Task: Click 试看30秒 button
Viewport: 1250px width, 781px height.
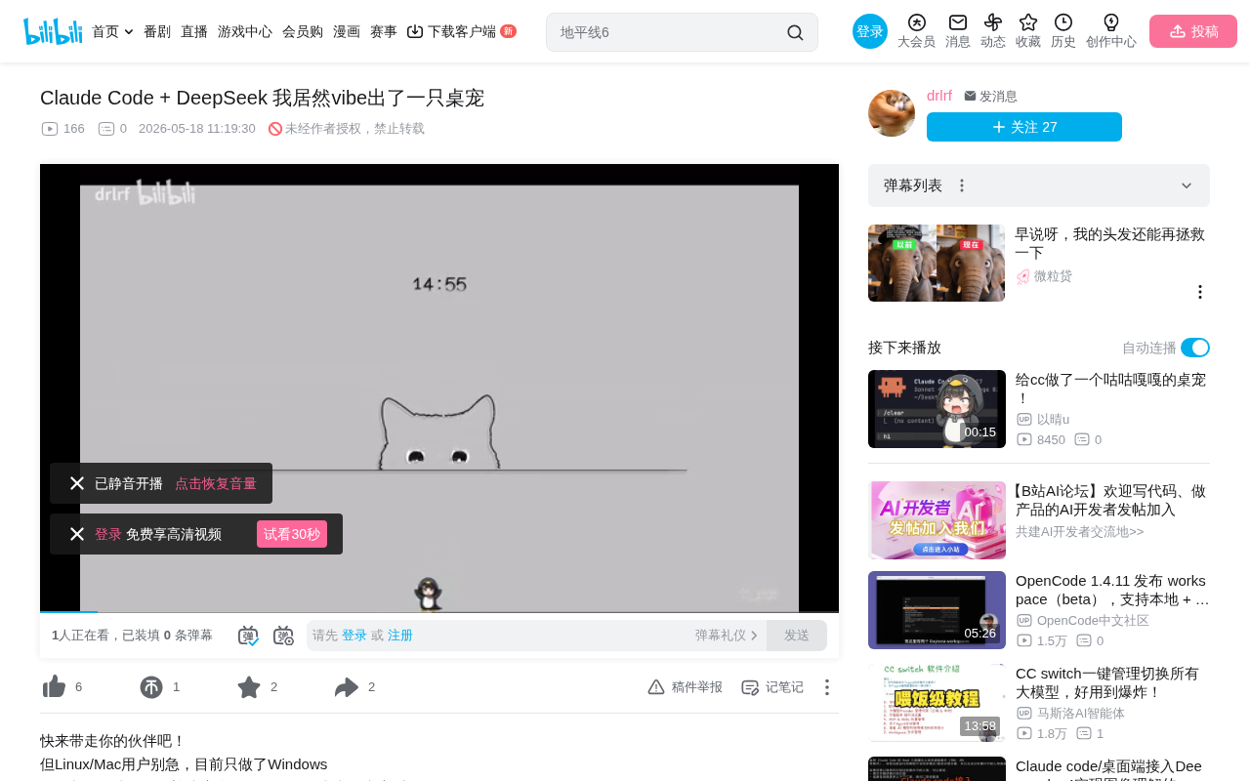Action: point(292,534)
